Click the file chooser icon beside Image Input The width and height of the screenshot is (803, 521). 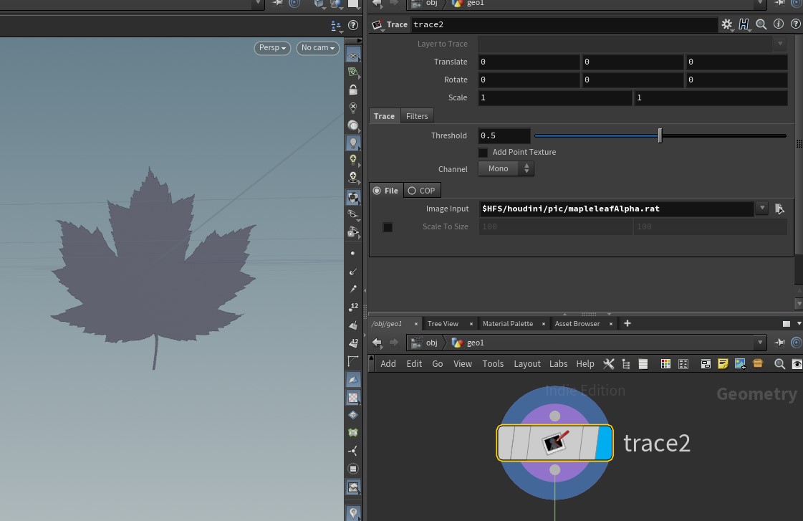(779, 209)
